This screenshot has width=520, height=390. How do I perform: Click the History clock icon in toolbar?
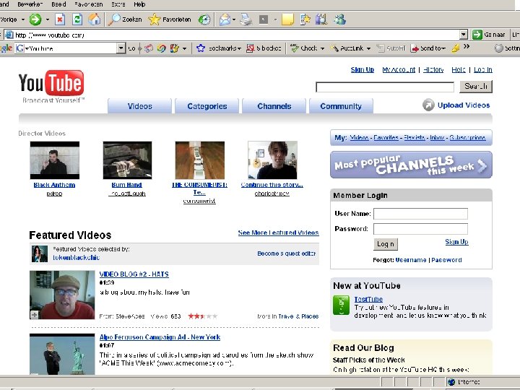pyautogui.click(x=204, y=19)
